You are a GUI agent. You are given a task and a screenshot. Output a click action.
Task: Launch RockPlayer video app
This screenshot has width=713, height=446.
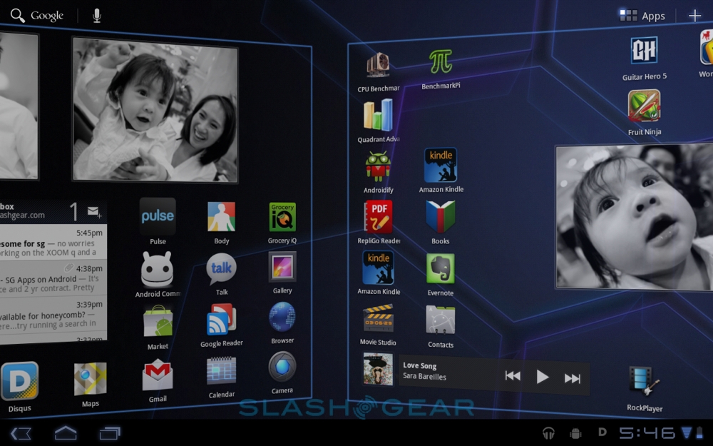click(645, 382)
